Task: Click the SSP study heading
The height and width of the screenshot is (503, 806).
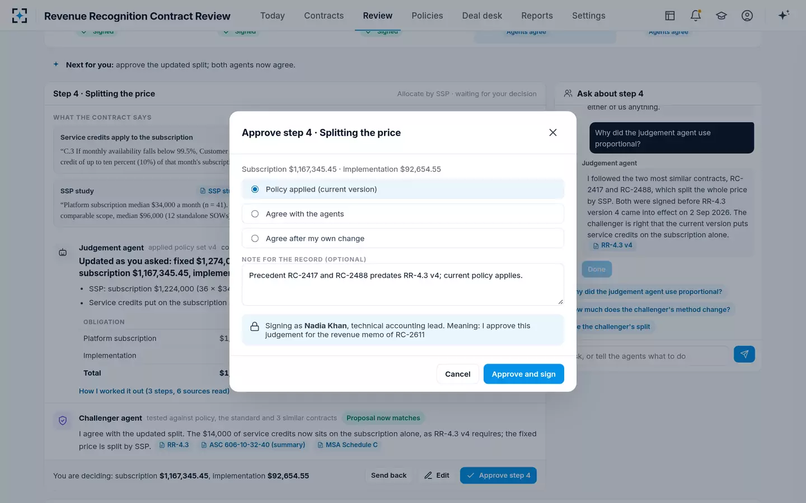Action: (x=77, y=191)
